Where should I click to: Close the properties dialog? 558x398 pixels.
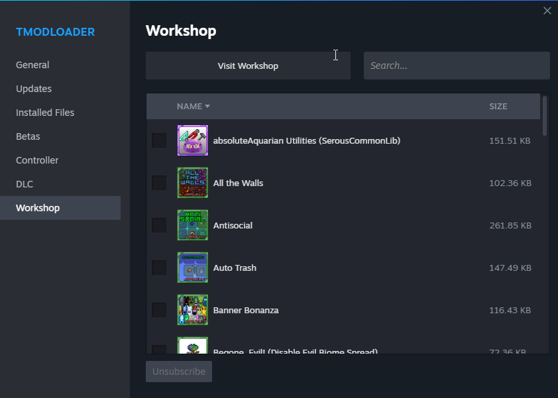tap(547, 11)
